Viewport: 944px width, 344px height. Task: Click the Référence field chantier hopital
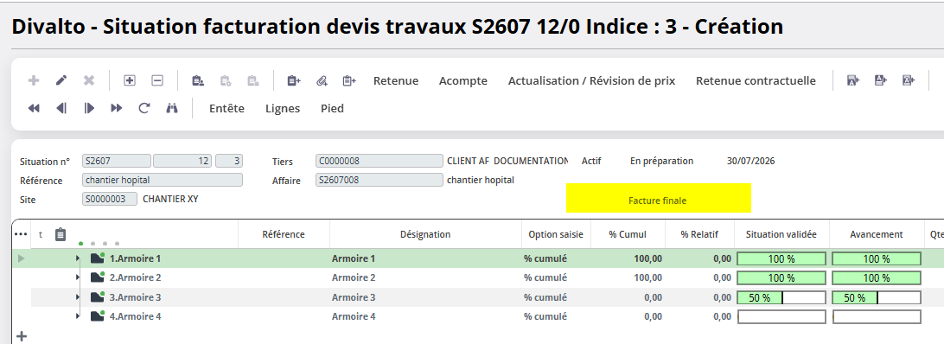click(x=163, y=180)
